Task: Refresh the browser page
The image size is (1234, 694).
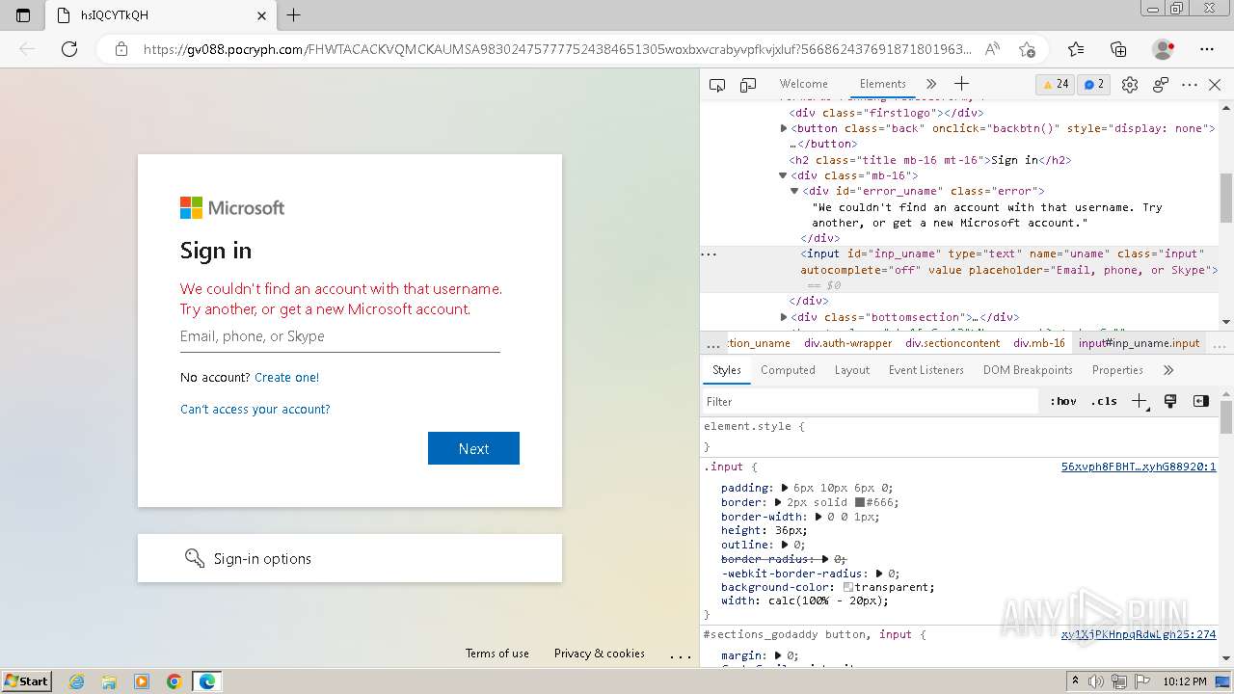Action: coord(69,49)
